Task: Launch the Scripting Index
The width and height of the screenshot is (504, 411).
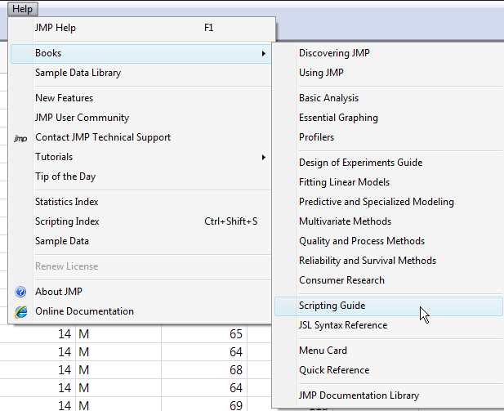Action: (x=67, y=221)
